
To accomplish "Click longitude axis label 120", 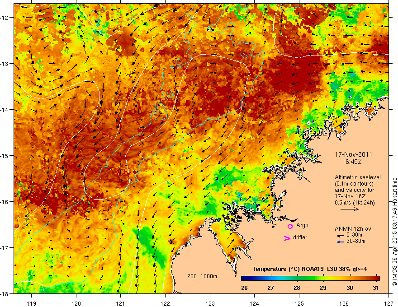I will [x=76, y=303].
